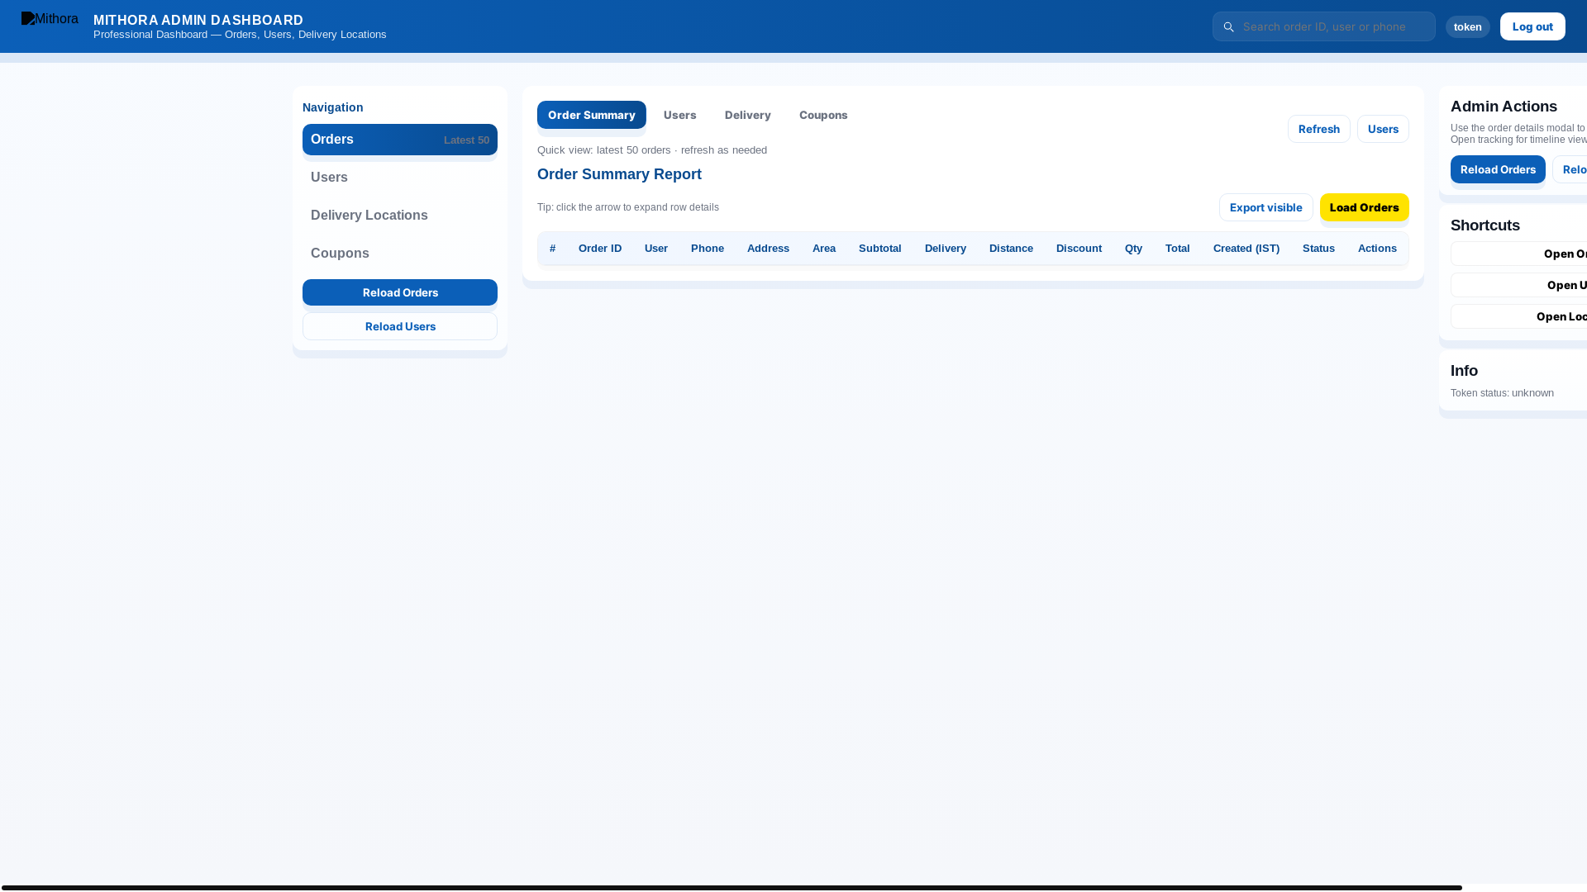Select Orders in the Navigation panel
The height and width of the screenshot is (892, 1587).
(400, 140)
